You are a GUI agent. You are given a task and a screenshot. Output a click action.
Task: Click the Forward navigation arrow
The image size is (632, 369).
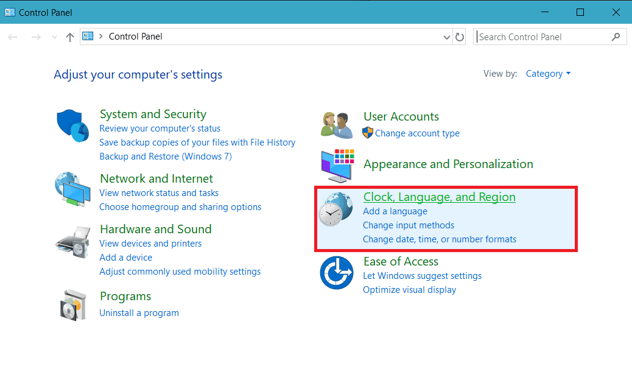[36, 38]
